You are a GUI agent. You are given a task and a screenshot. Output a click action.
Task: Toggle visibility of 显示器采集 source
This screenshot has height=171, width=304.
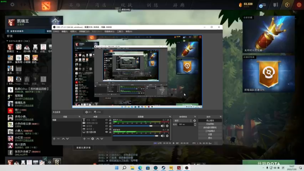tap(106, 132)
